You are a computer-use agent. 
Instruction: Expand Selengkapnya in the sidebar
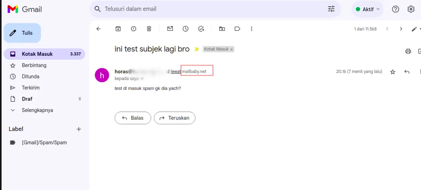point(37,110)
